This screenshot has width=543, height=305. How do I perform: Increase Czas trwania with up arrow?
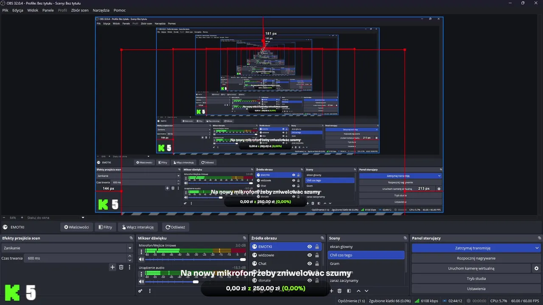point(130,256)
